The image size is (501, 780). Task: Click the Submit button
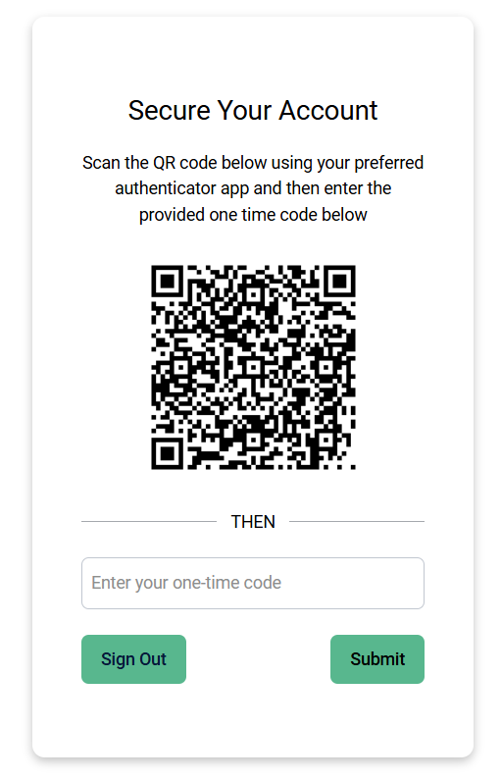click(377, 659)
